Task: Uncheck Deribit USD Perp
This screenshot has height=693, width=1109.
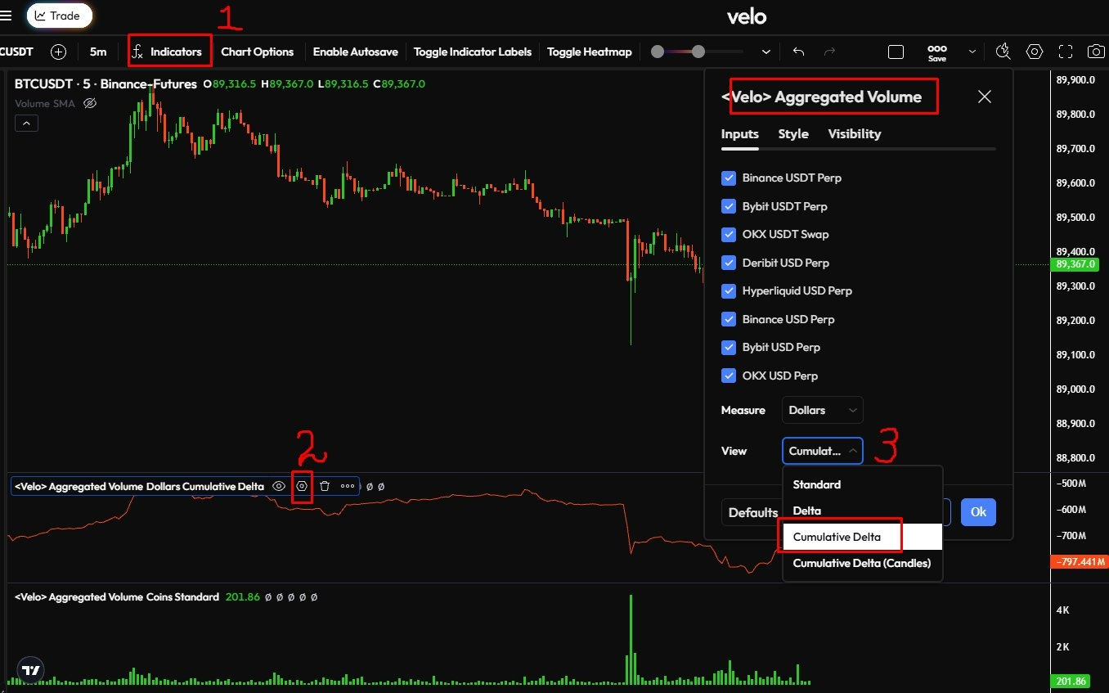Action: [x=729, y=263]
